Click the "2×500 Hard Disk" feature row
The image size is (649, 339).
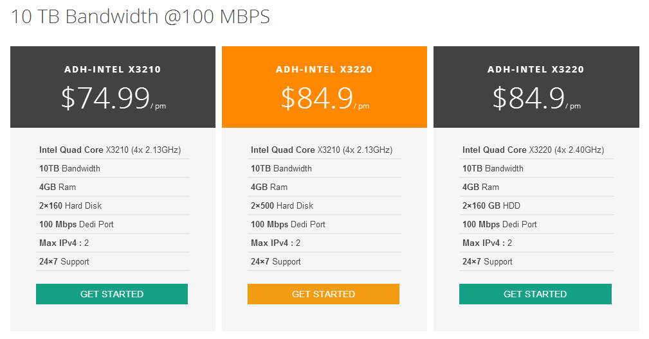pyautogui.click(x=282, y=205)
